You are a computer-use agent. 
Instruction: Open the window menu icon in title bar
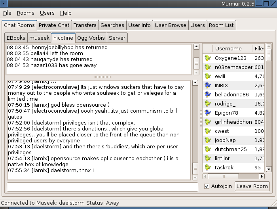pyautogui.click(x=4, y=4)
